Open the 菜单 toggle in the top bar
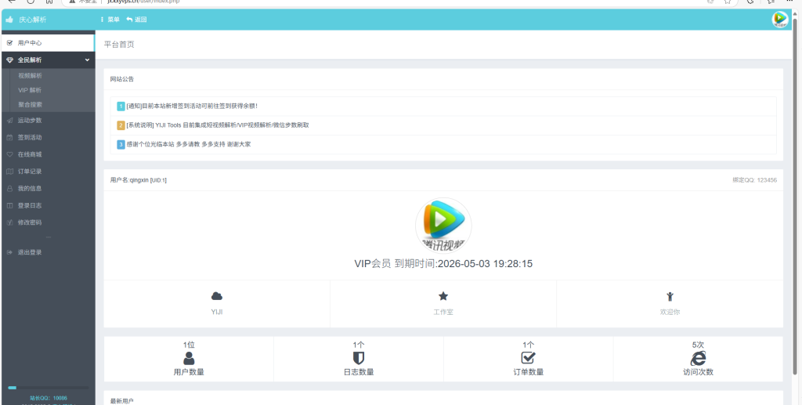Viewport: 802px width, 405px height. pos(110,20)
